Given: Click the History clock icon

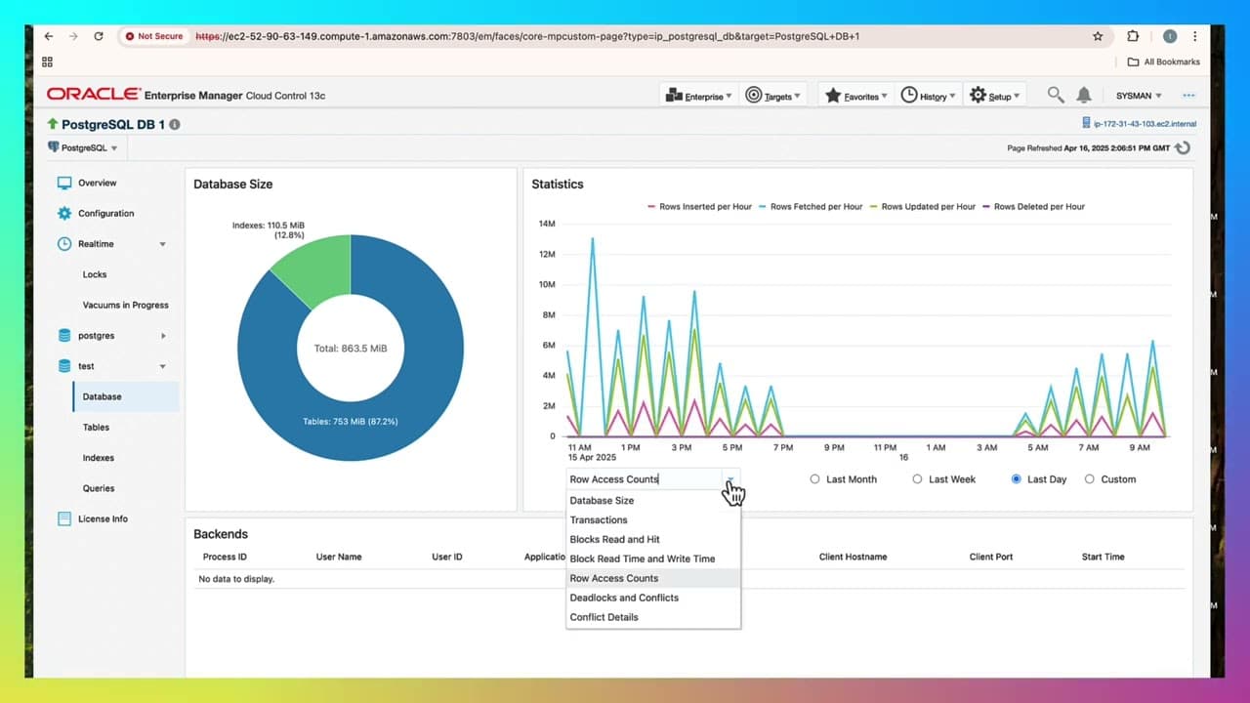Looking at the screenshot, I should click(x=909, y=95).
